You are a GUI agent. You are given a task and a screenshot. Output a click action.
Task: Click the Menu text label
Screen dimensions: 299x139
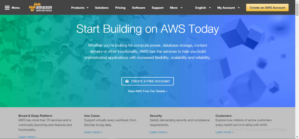pos(16,8)
